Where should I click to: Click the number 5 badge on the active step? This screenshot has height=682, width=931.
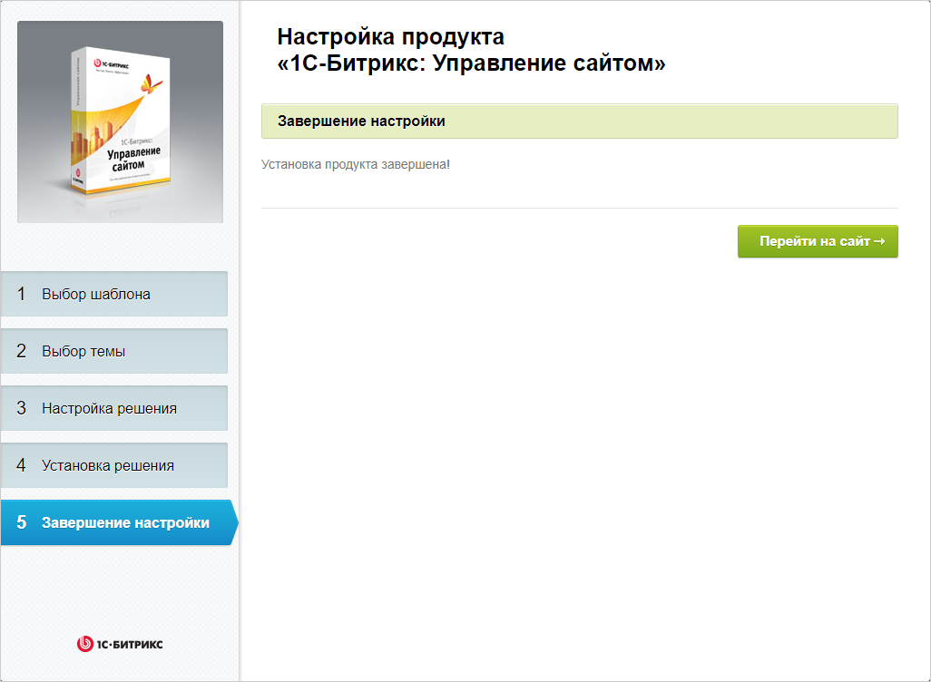(x=22, y=521)
